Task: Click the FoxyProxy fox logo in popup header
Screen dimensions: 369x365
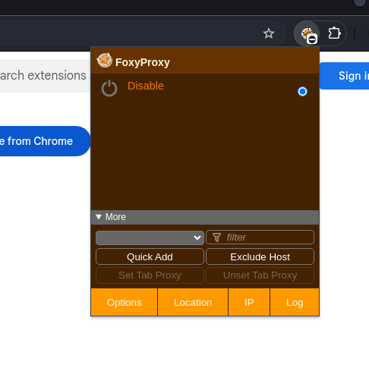Action: click(104, 61)
